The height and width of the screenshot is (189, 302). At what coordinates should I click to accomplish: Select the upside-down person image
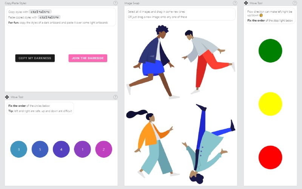coord(209,144)
